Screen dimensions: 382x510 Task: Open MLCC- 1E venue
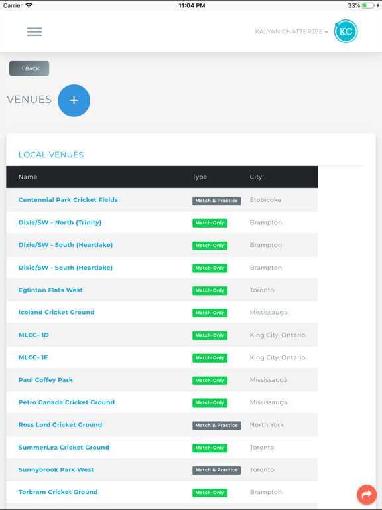33,357
